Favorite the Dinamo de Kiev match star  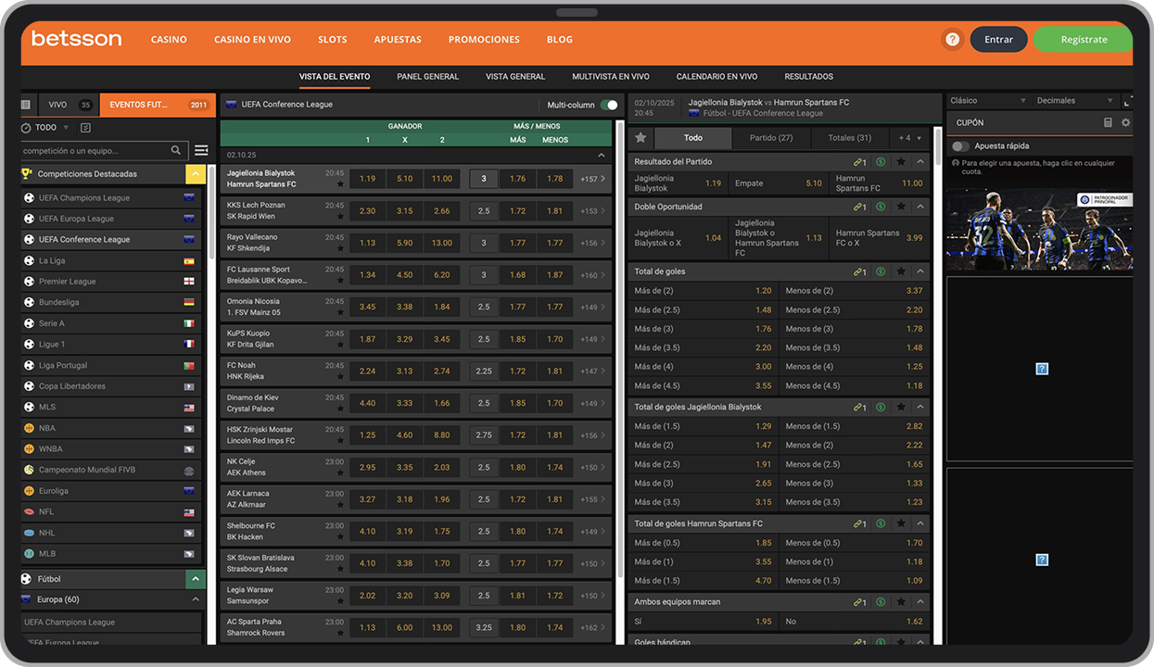[x=340, y=409]
